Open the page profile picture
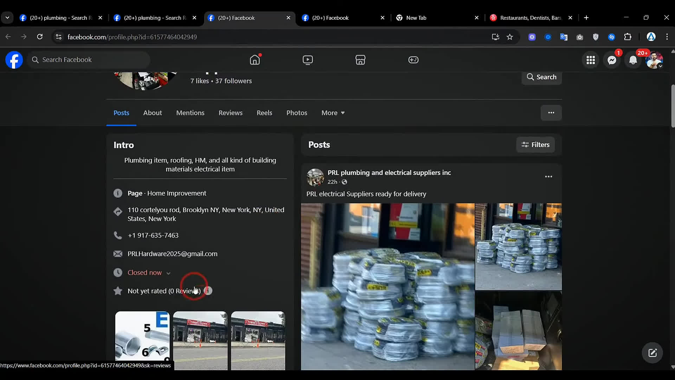 145,81
